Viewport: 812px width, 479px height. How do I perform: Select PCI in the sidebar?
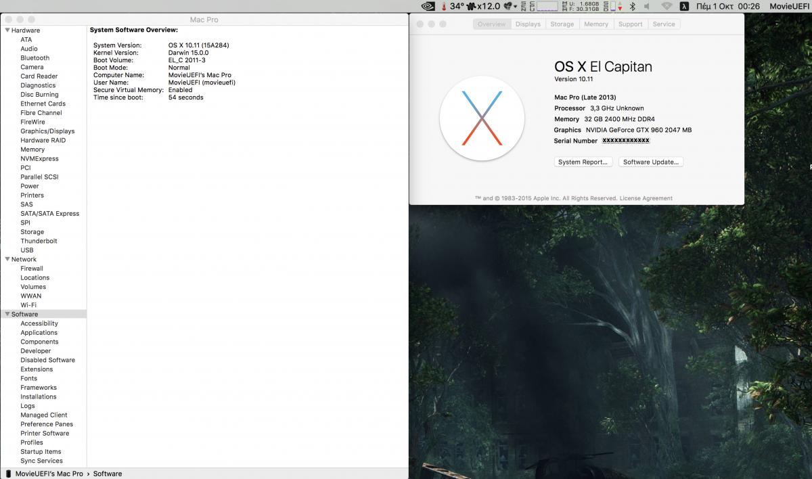click(25, 168)
